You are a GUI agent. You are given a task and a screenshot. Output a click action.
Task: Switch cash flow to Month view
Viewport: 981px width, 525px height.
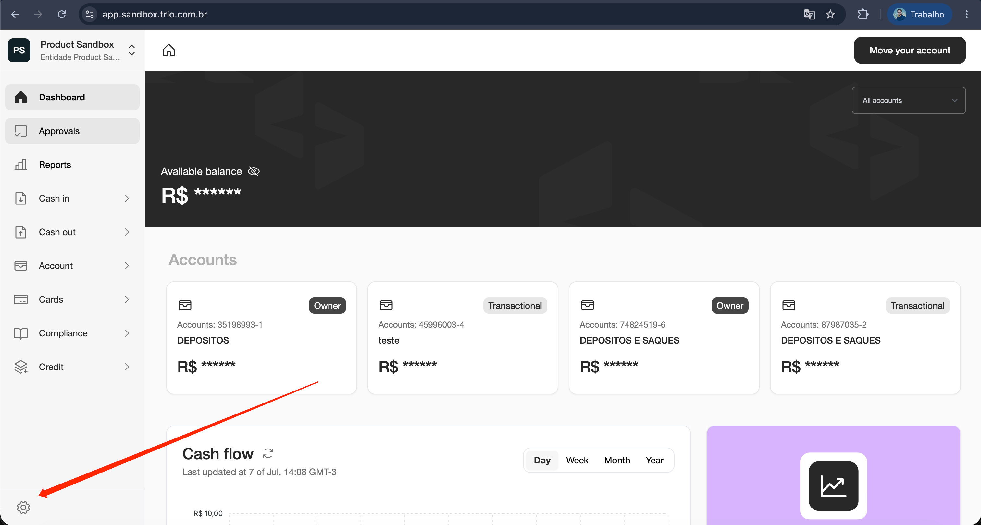click(x=616, y=460)
